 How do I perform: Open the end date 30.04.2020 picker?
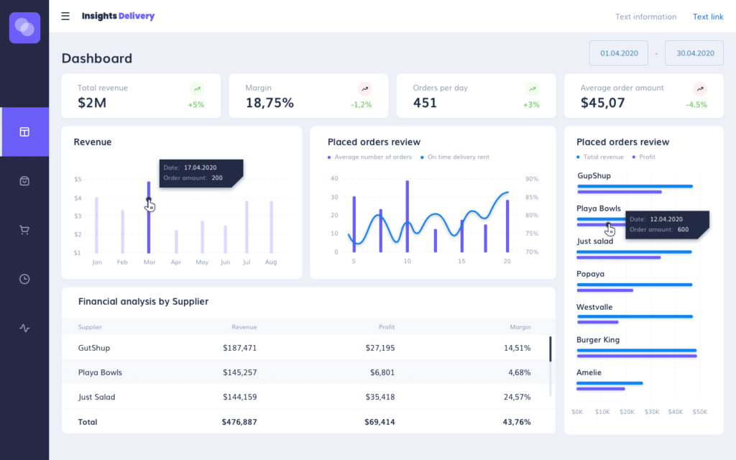694,53
